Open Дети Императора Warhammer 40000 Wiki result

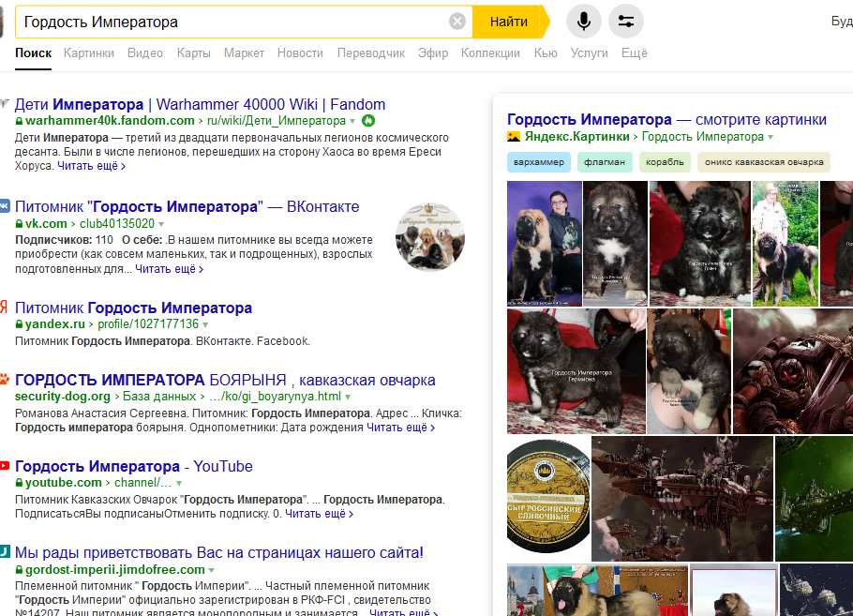[x=200, y=104]
